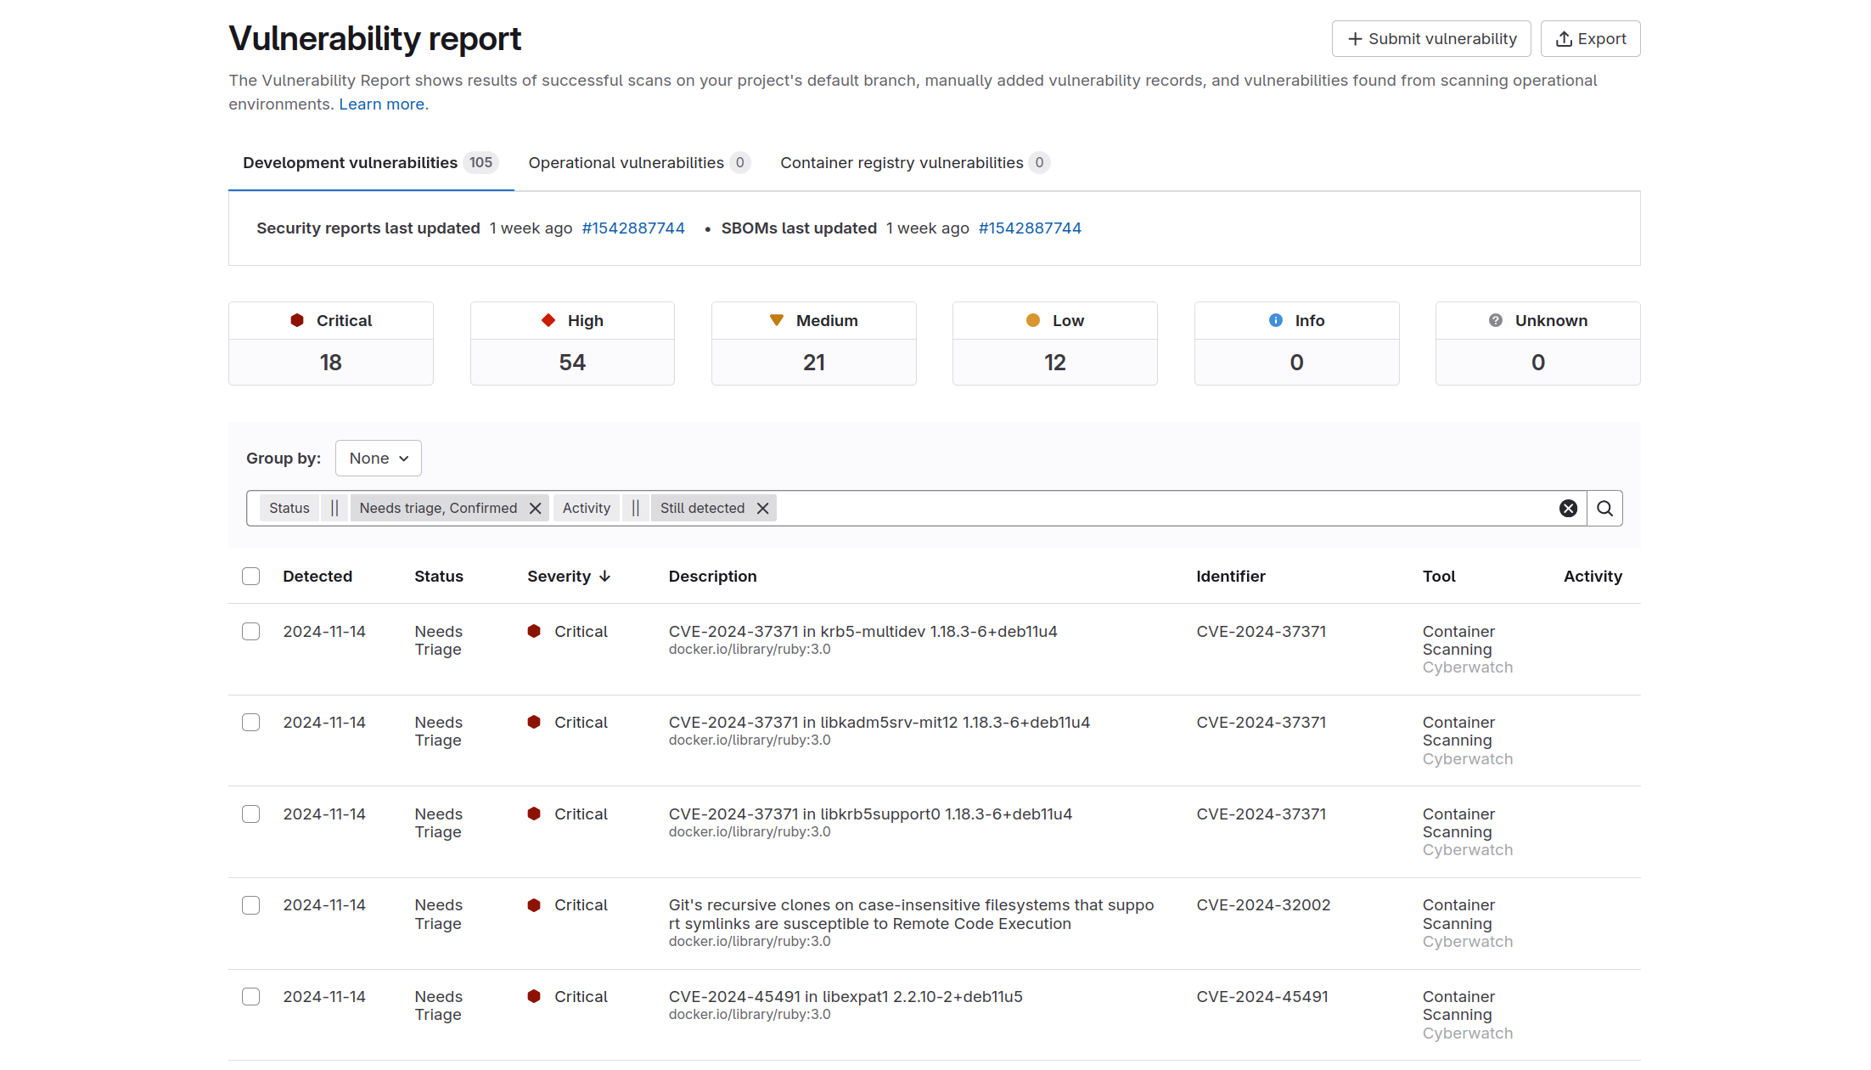Viewport: 1871px width, 1070px height.
Task: Click identifier CVE-2024-45491
Action: point(1262,997)
